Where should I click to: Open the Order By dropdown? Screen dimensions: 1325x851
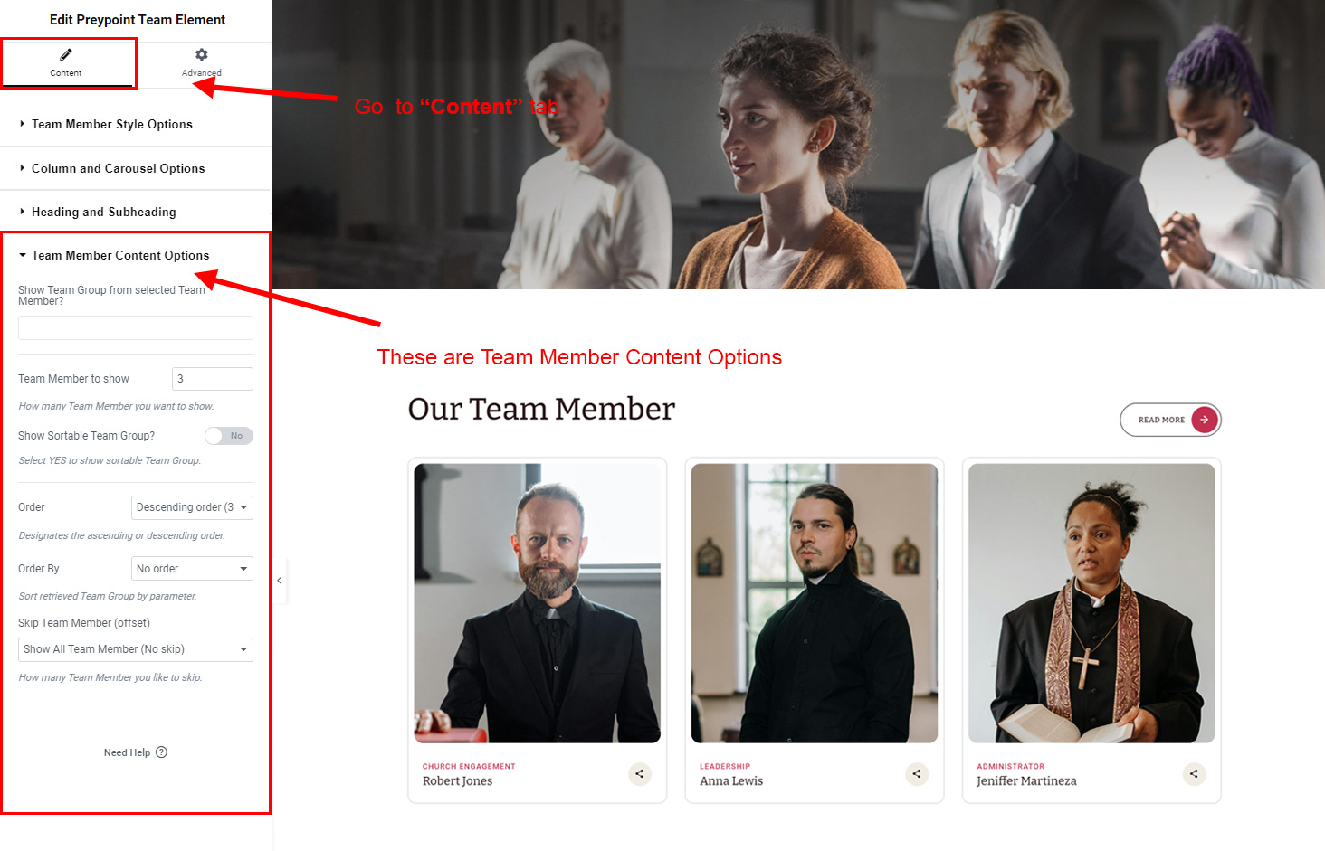tap(192, 569)
